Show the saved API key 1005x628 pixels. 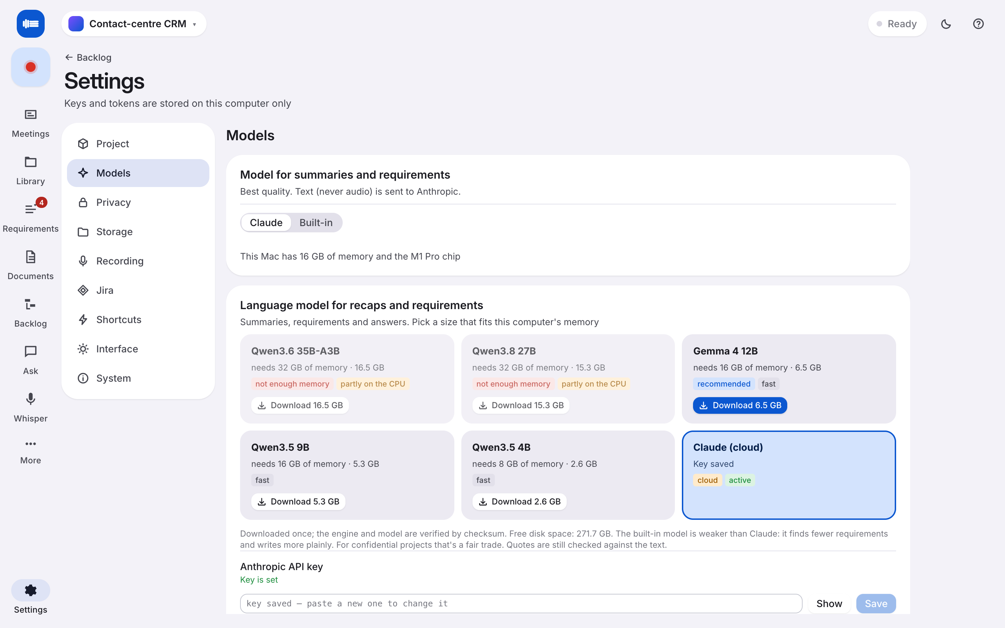click(x=829, y=603)
